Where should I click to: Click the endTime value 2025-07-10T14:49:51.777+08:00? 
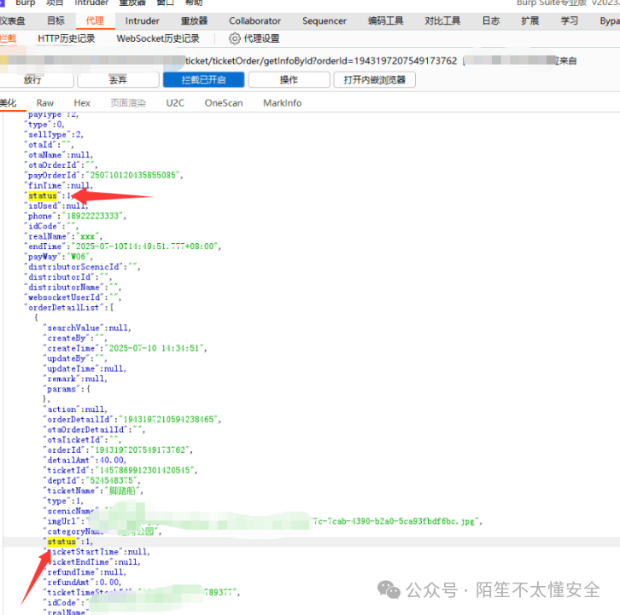(144, 247)
